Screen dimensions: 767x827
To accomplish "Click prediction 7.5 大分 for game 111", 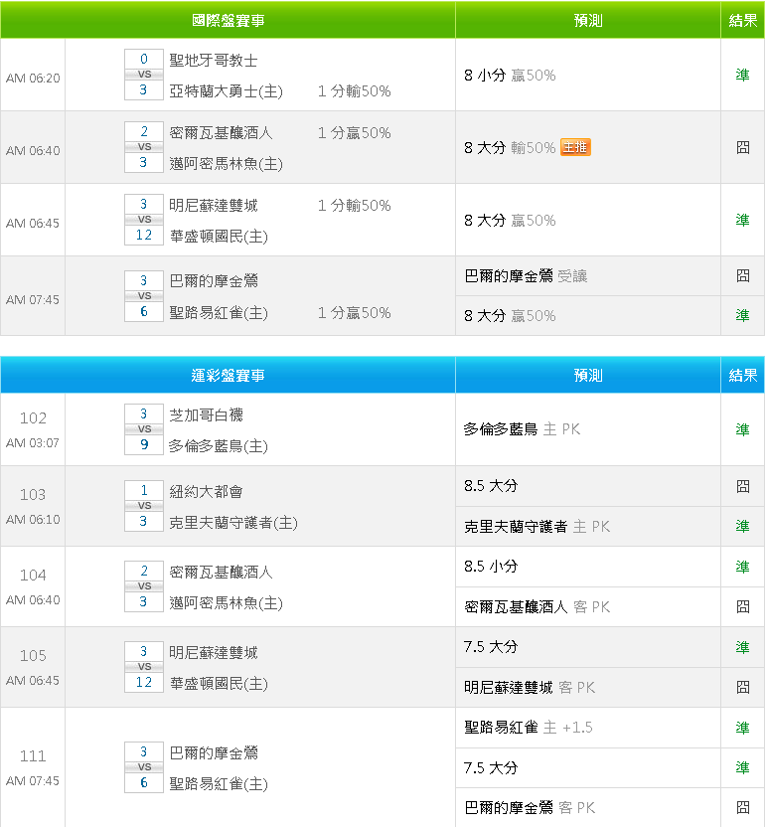I will [491, 768].
